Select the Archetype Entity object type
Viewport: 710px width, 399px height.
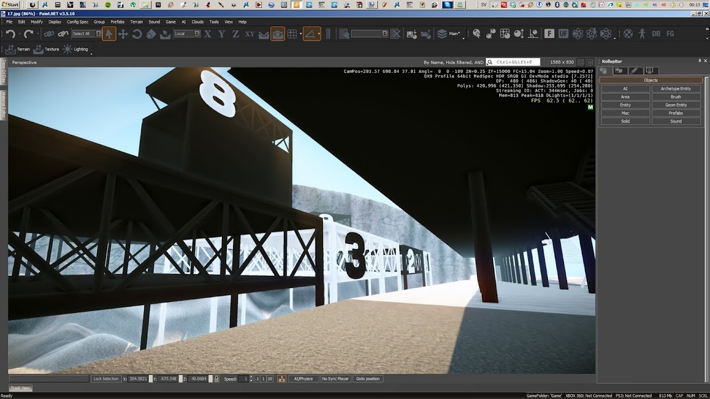coord(675,89)
